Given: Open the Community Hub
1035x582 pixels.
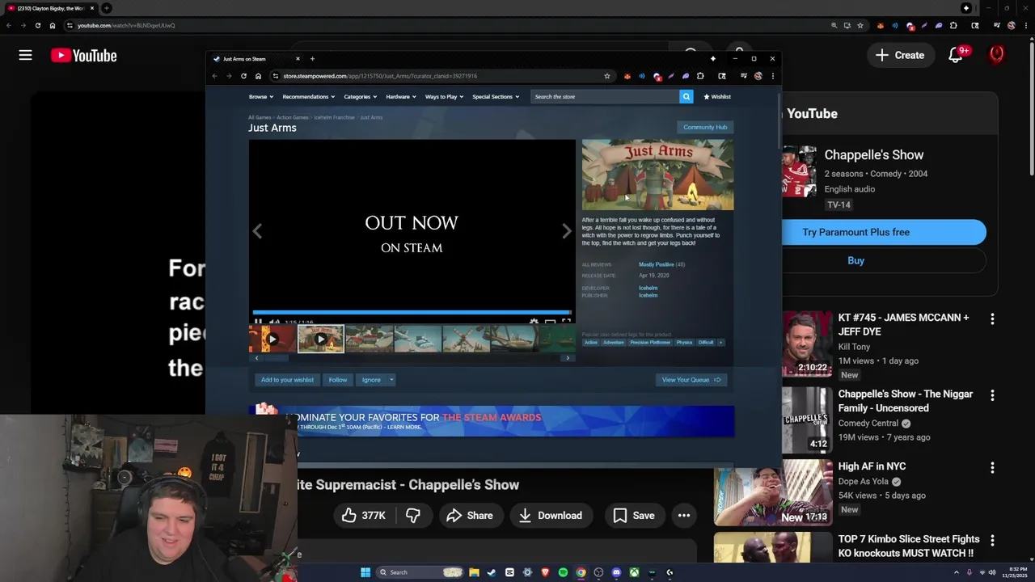Looking at the screenshot, I should (x=705, y=127).
